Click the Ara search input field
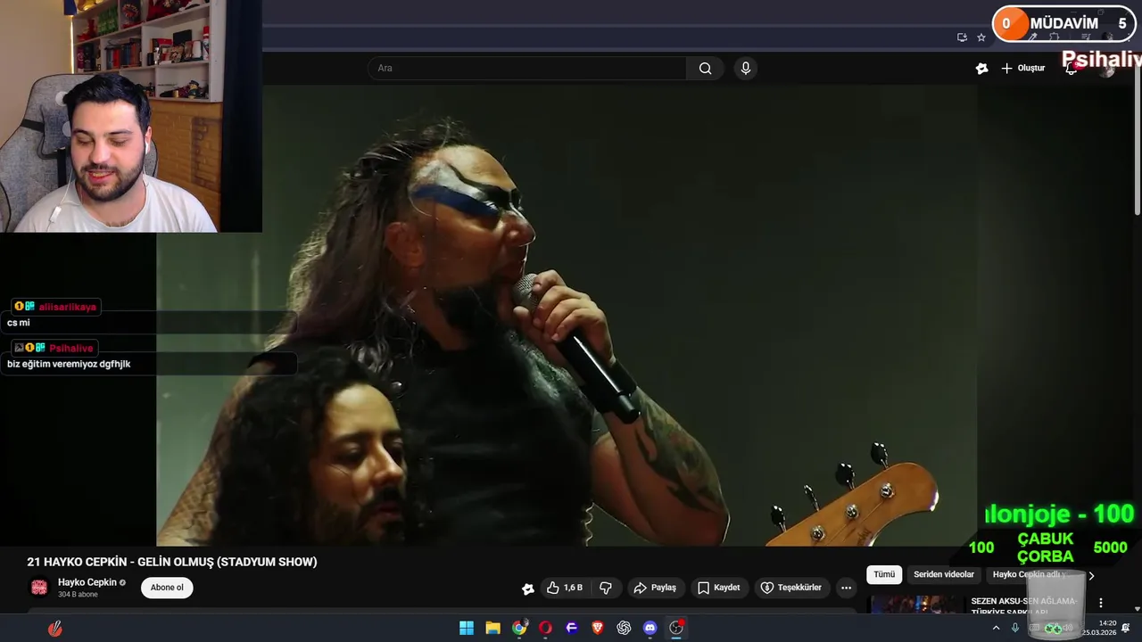The height and width of the screenshot is (642, 1142). click(526, 69)
